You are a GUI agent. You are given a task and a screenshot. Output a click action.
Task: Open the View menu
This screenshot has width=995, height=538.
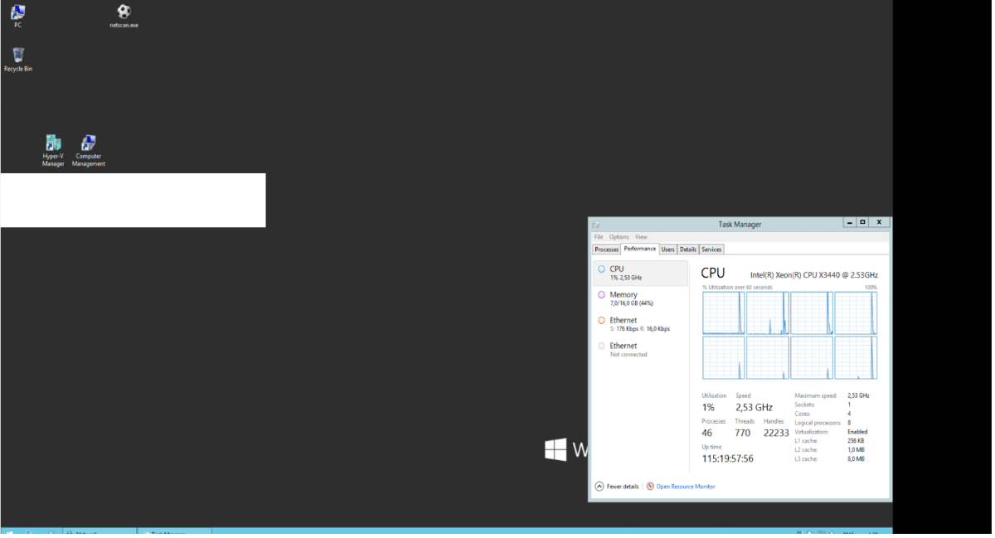tap(641, 237)
